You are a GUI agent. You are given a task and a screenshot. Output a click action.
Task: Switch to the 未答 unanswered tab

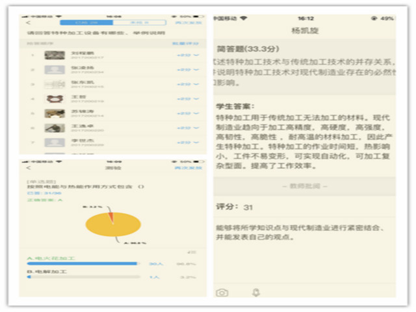point(140,23)
